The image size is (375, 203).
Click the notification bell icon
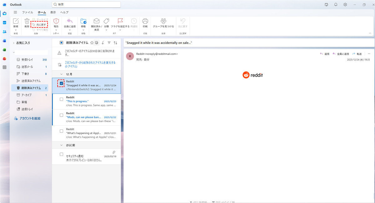click(x=336, y=5)
